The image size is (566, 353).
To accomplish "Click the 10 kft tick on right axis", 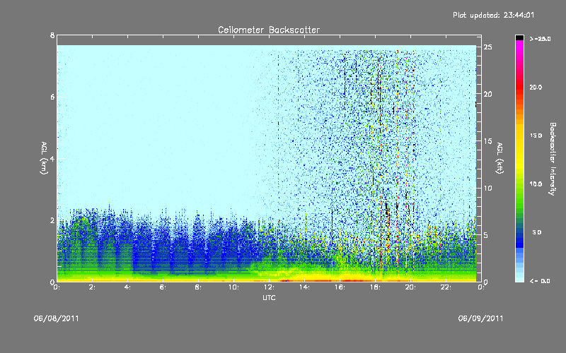I will tap(488, 188).
